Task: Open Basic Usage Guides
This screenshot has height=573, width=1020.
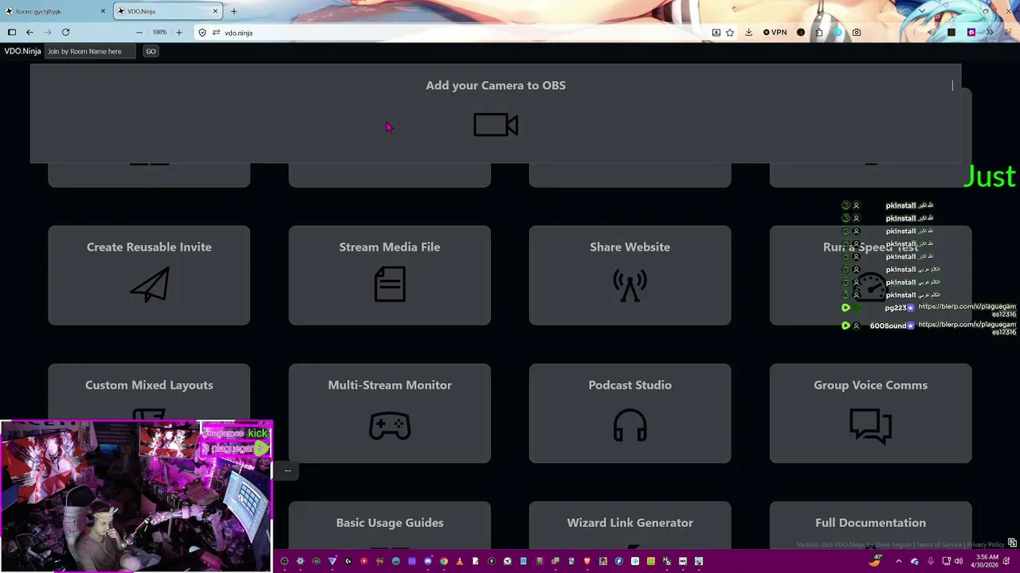Action: click(x=390, y=525)
